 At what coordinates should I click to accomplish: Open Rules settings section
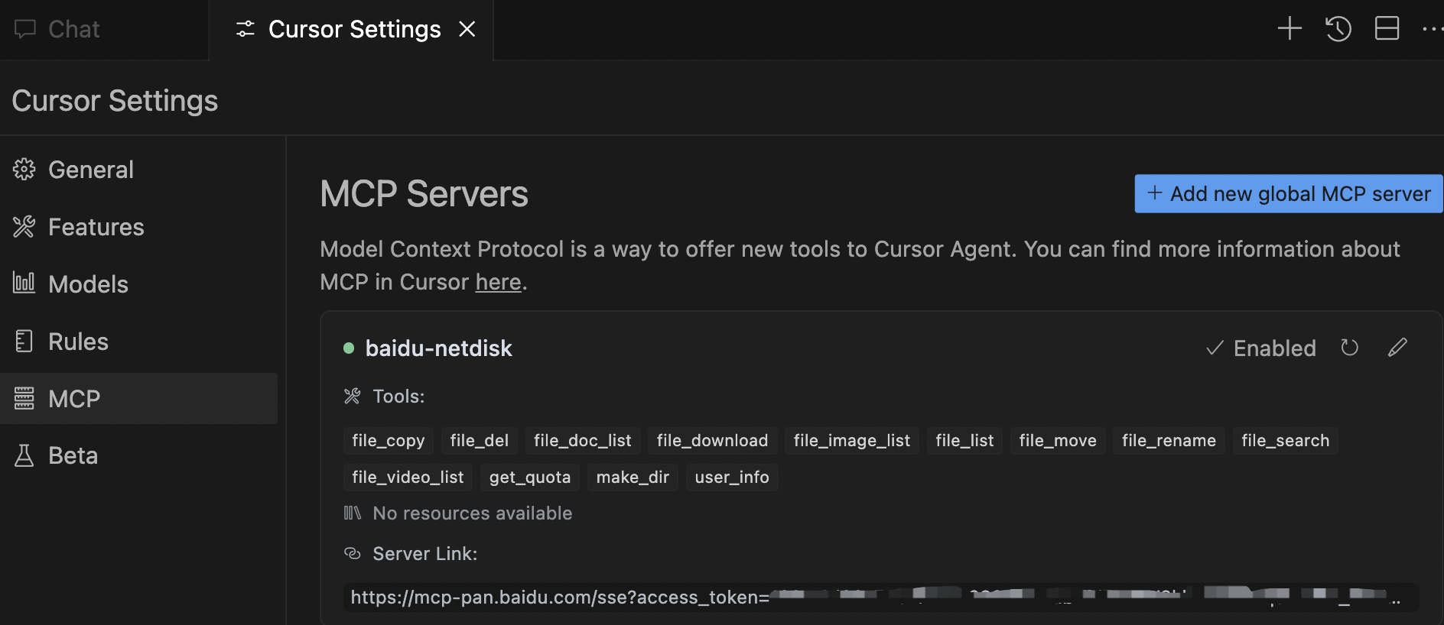(138, 342)
